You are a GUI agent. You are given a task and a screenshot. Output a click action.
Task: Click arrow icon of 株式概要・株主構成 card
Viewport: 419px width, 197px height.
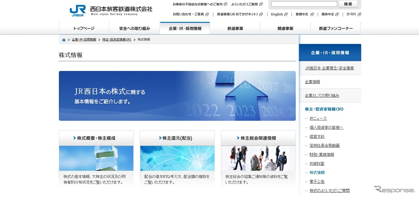pos(74,138)
